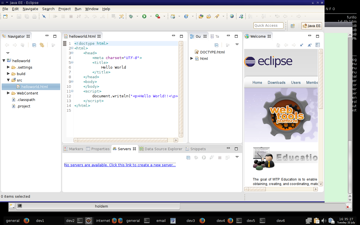Open Run button dropdown arrow
Viewport: 360px width, 225px height.
tap(150, 16)
